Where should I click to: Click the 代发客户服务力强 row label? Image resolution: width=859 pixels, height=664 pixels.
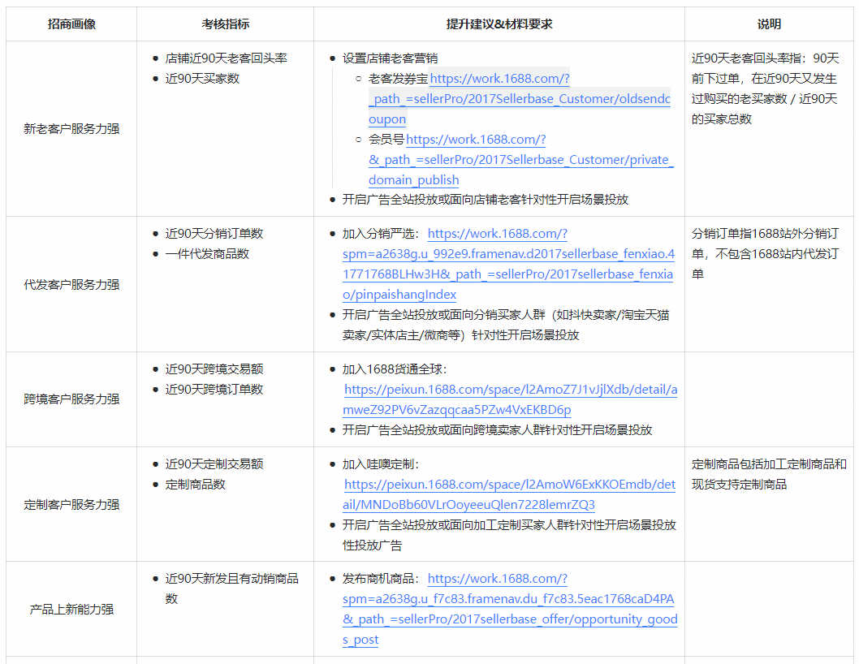(x=71, y=285)
